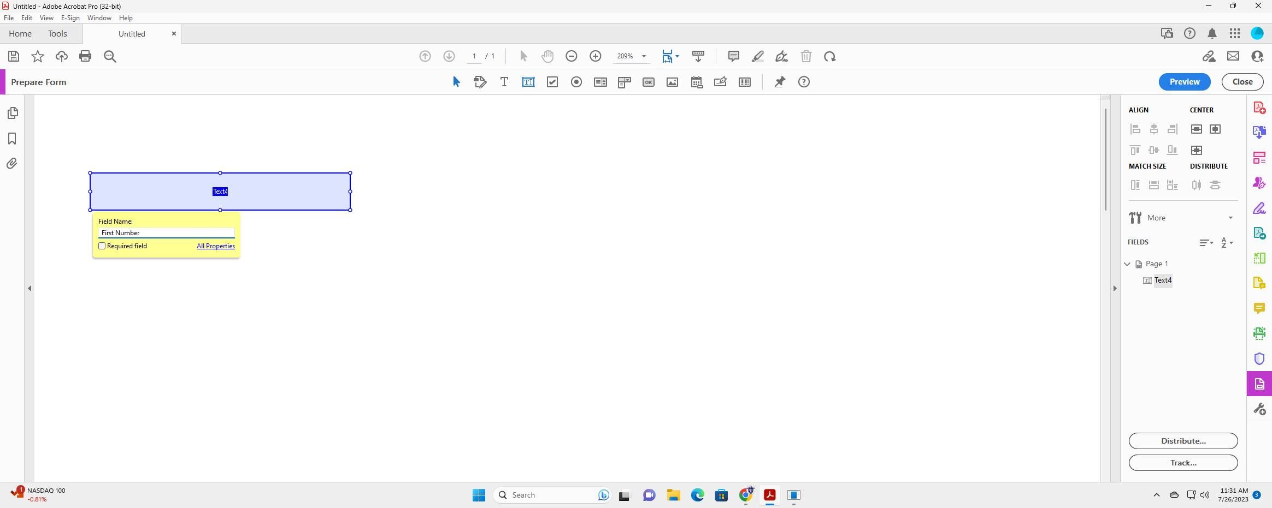Select the Radio Button field tool

[x=576, y=82]
